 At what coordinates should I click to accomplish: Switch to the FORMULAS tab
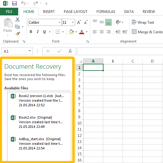[x=106, y=11]
